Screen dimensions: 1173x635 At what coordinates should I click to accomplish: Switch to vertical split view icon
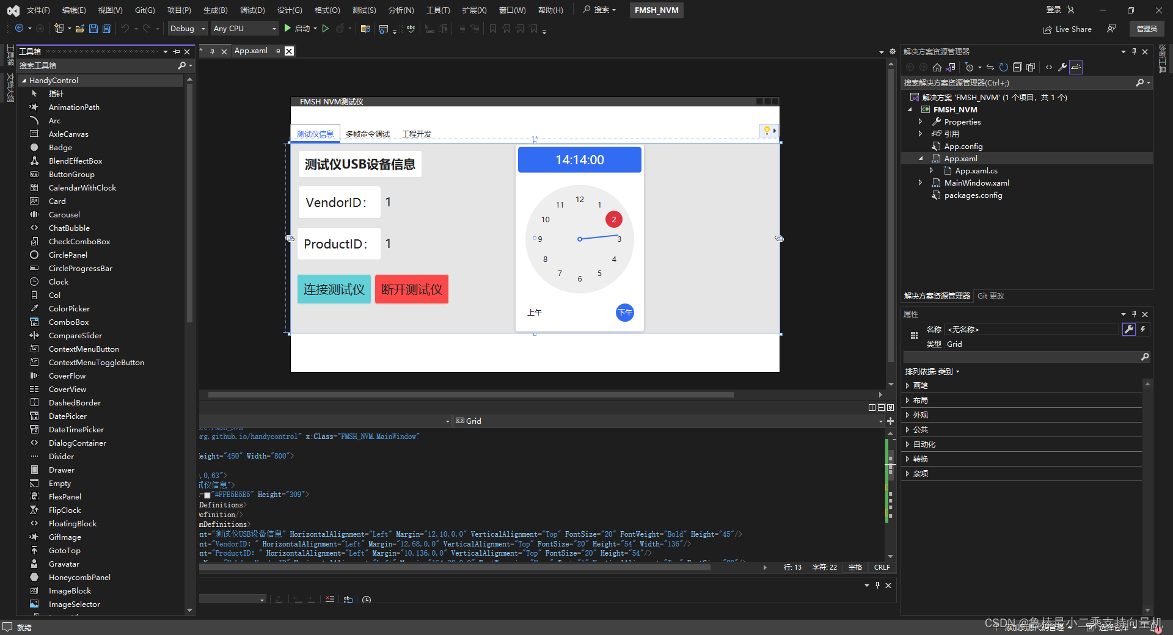(x=872, y=408)
